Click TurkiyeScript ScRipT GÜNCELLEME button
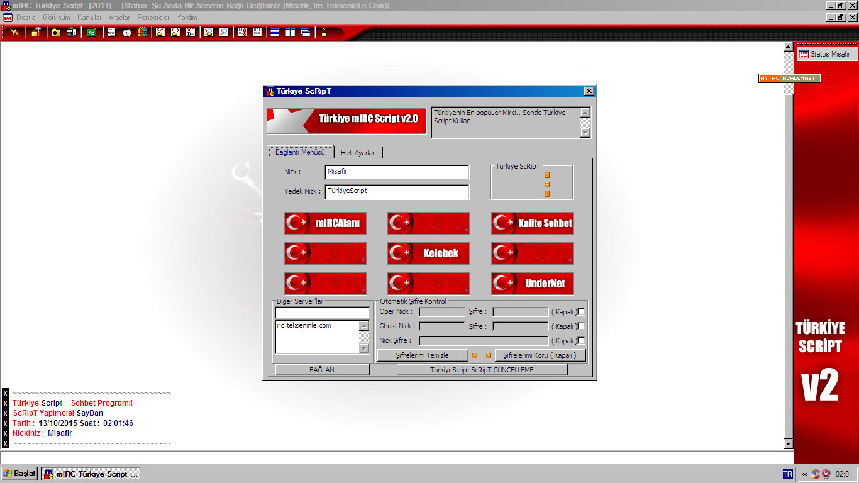This screenshot has height=483, width=859. point(482,370)
